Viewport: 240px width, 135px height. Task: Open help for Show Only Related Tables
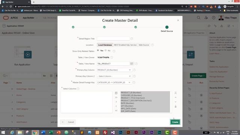(114, 51)
